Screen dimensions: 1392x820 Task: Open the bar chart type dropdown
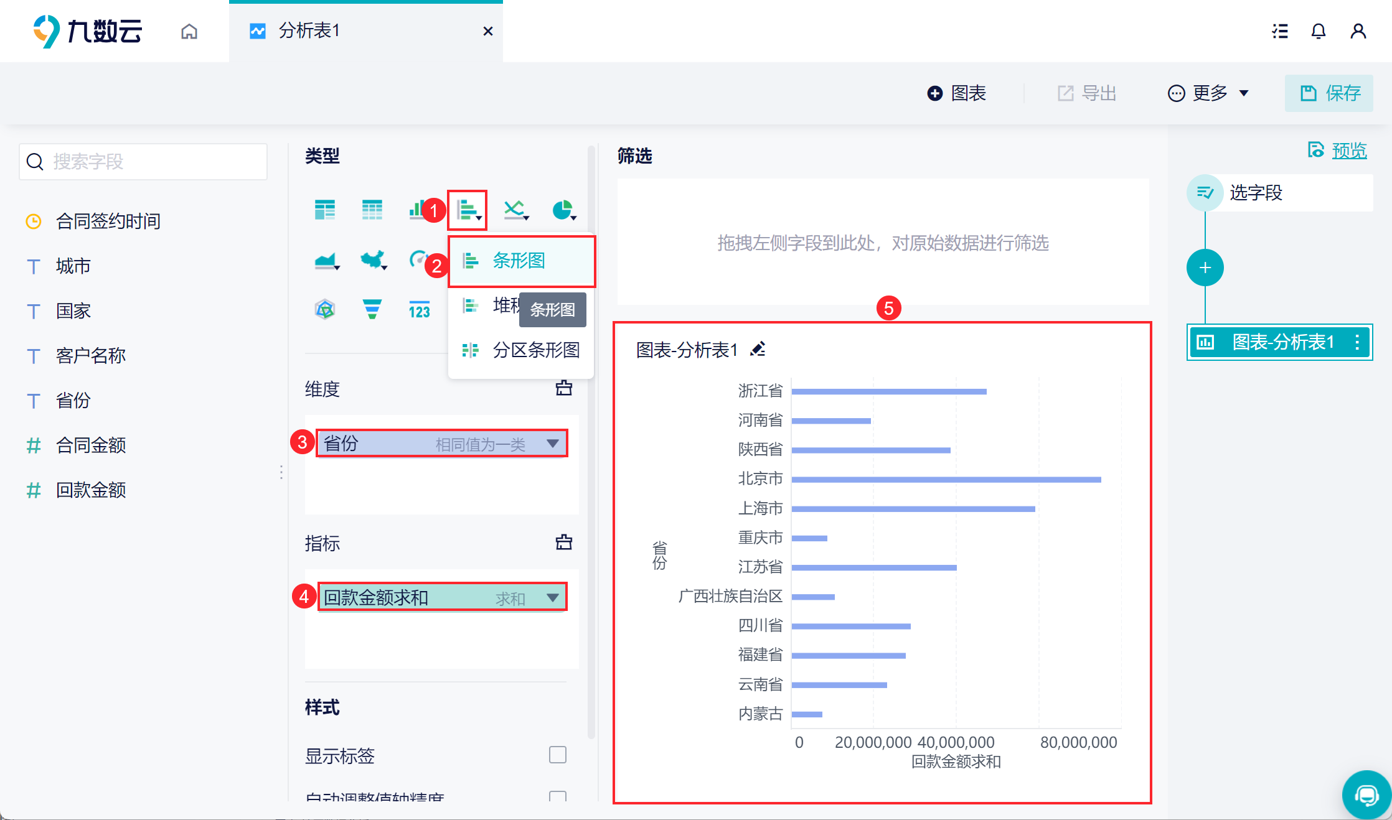click(x=468, y=210)
